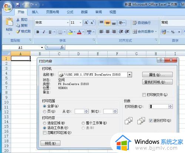Screen dimensions: 185x153
Task: Align text left
Action: [101, 32]
